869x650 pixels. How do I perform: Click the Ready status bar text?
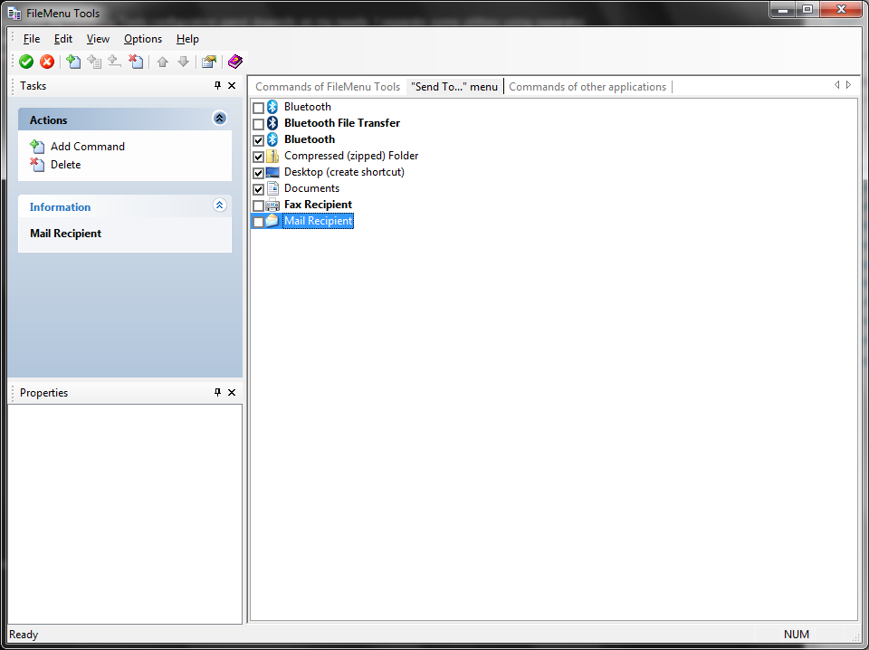[24, 635]
